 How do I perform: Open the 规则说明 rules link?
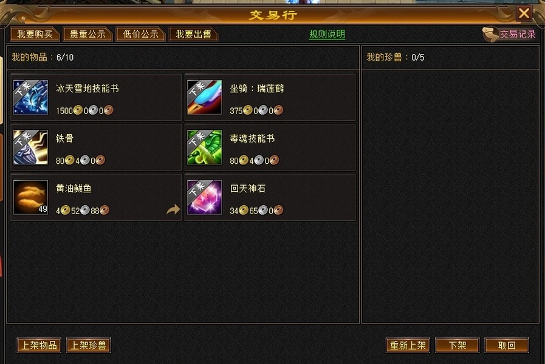point(327,35)
